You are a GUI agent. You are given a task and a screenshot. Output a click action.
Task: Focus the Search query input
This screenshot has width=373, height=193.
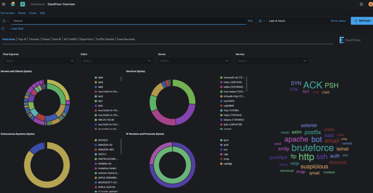129,21
